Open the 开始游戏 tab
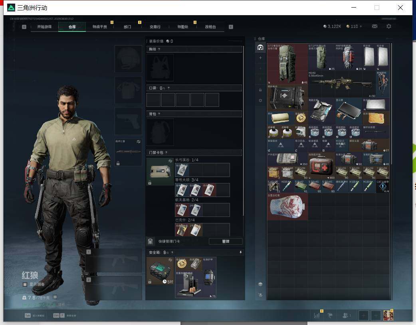The width and height of the screenshot is (416, 325). pyautogui.click(x=44, y=27)
